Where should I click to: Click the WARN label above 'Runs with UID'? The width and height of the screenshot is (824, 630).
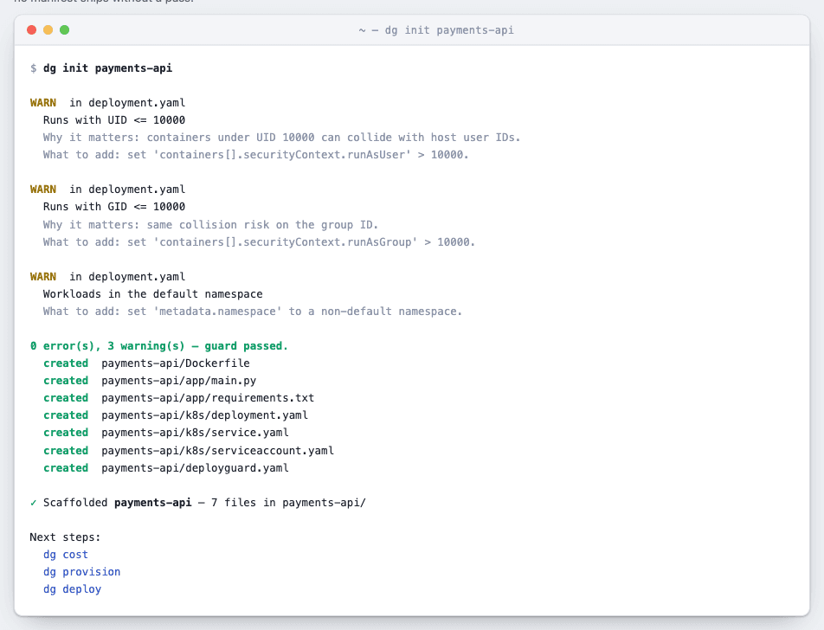(43, 103)
